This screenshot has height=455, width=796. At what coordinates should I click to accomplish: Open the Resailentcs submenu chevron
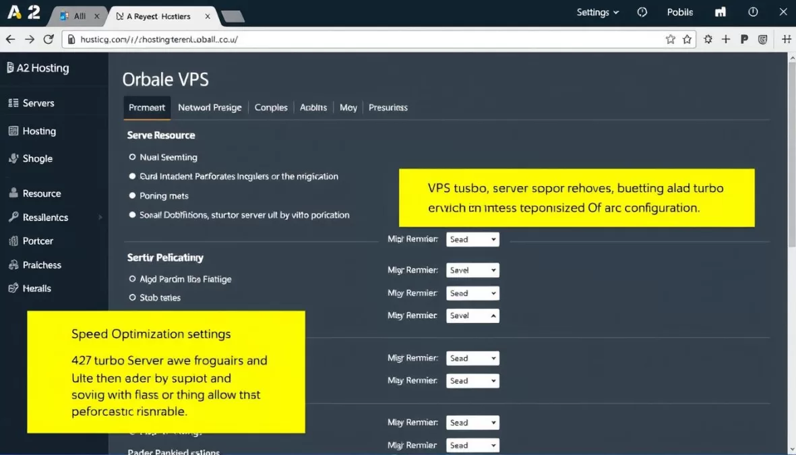tap(98, 217)
